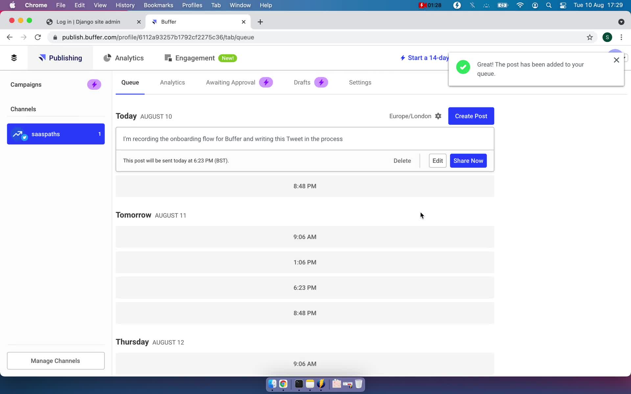This screenshot has width=631, height=394.
Task: Select tomorrow's 8:48 PM slot
Action: point(305,313)
